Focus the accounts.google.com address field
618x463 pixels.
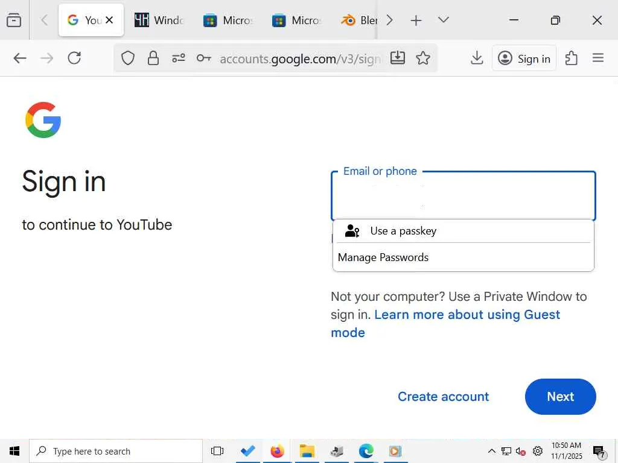coord(301,58)
